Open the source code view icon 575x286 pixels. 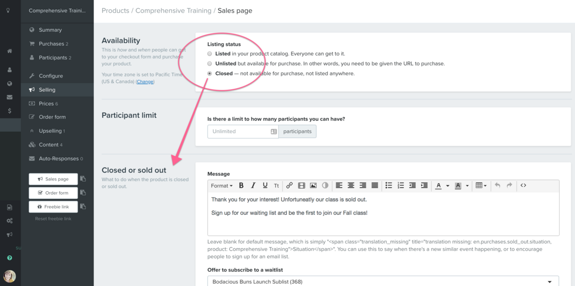[523, 186]
